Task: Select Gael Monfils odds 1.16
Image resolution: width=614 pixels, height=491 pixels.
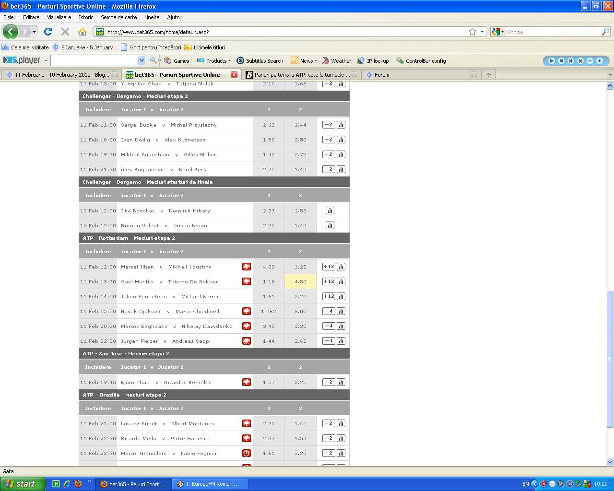Action: point(269,281)
